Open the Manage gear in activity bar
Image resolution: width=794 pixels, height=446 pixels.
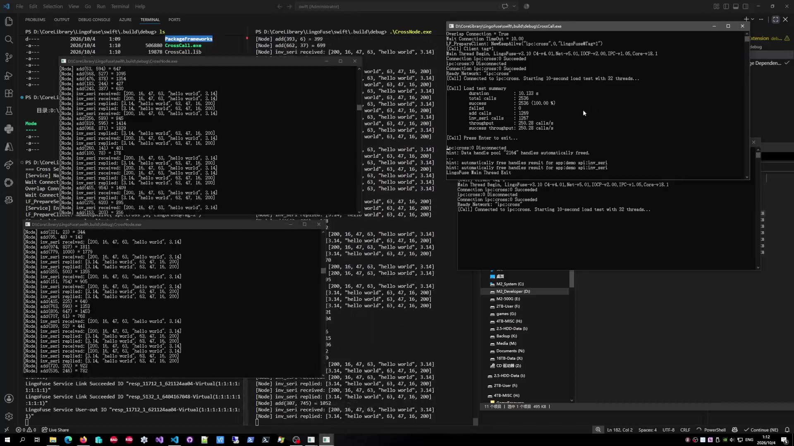click(x=9, y=416)
